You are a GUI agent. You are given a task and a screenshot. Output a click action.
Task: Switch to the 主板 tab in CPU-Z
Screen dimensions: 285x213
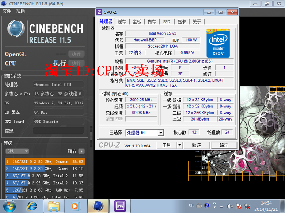pyautogui.click(x=137, y=22)
